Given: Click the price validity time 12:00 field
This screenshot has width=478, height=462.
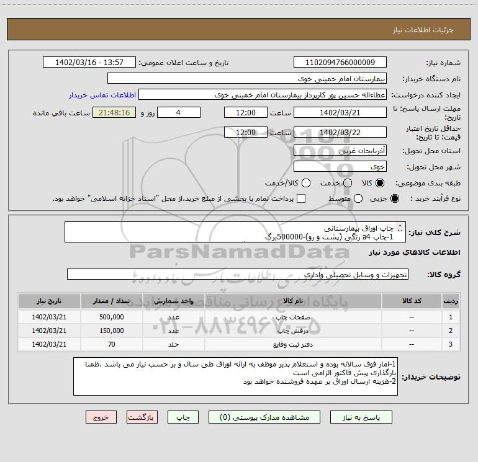Looking at the screenshot, I should pyautogui.click(x=246, y=132).
